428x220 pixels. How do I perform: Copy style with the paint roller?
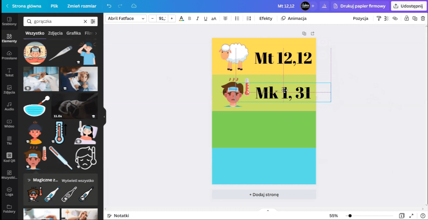(379, 18)
